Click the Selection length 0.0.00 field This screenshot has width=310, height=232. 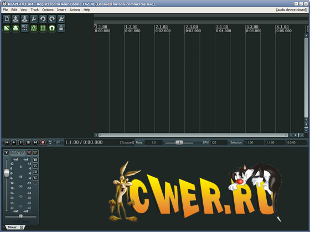tap(296, 142)
